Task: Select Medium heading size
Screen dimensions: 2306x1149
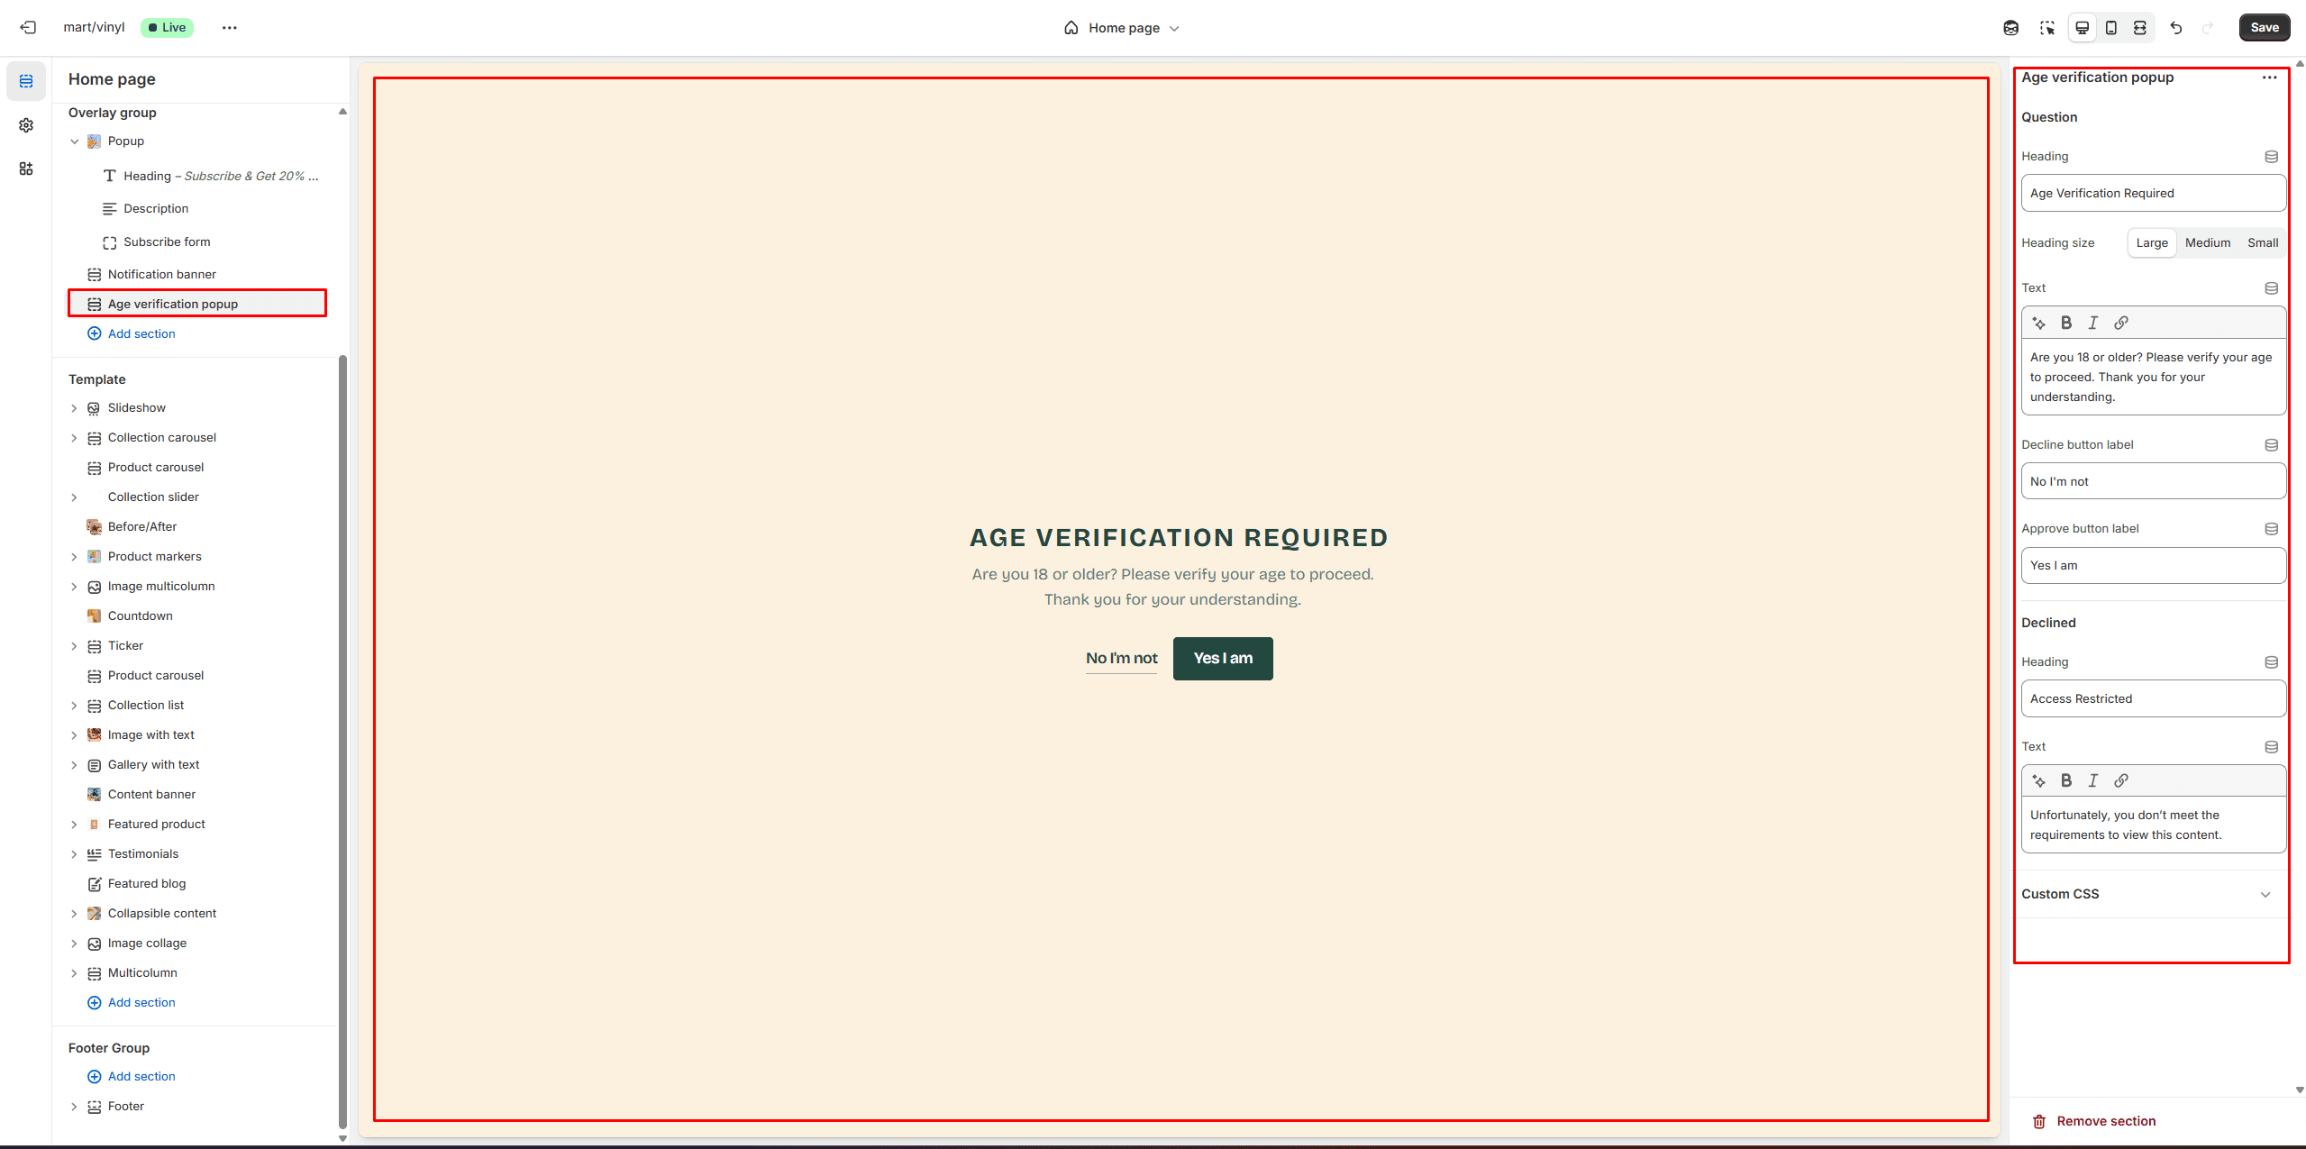Action: (2207, 243)
